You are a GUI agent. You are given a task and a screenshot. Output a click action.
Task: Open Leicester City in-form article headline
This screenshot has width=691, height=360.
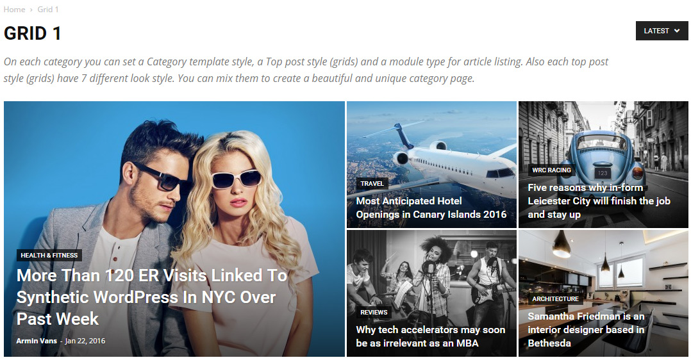click(x=599, y=201)
